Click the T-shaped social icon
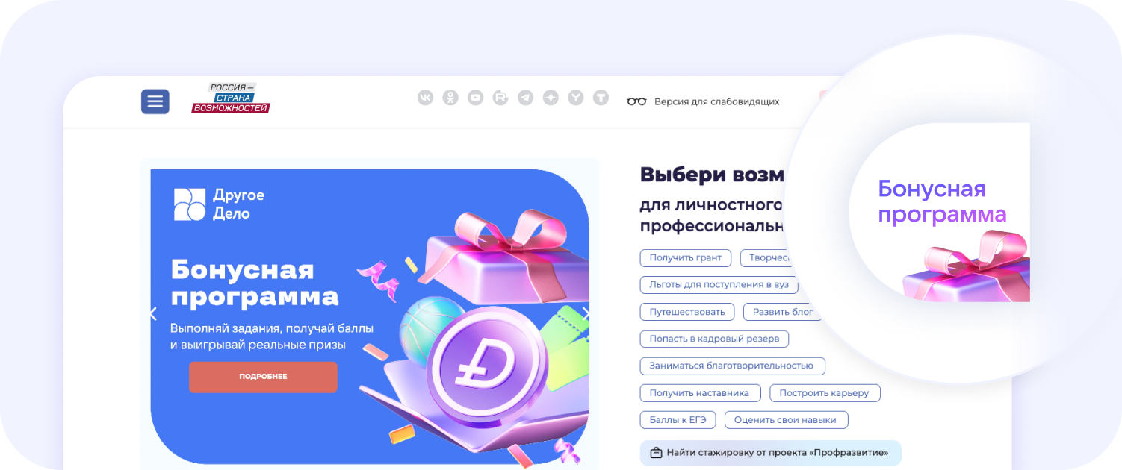This screenshot has height=470, width=1122. coord(601,98)
